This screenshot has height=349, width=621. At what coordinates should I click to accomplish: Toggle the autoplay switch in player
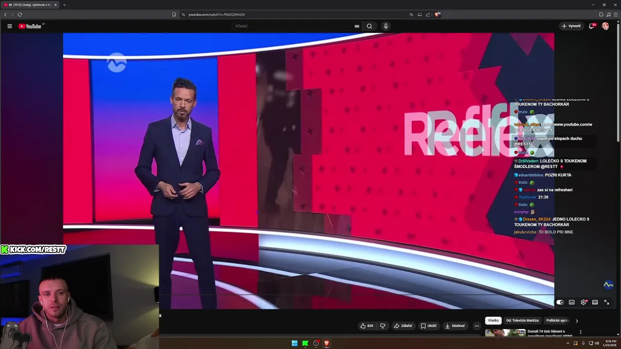coord(560,302)
